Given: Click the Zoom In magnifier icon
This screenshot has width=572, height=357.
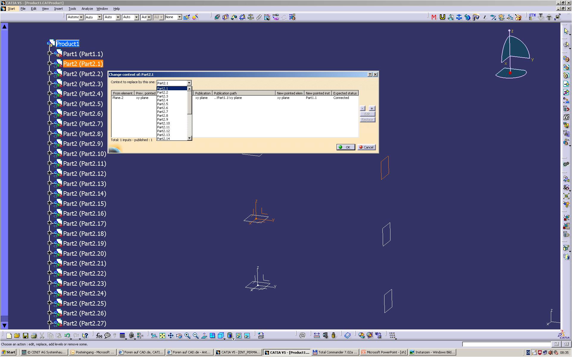Looking at the screenshot, I should [187, 336].
